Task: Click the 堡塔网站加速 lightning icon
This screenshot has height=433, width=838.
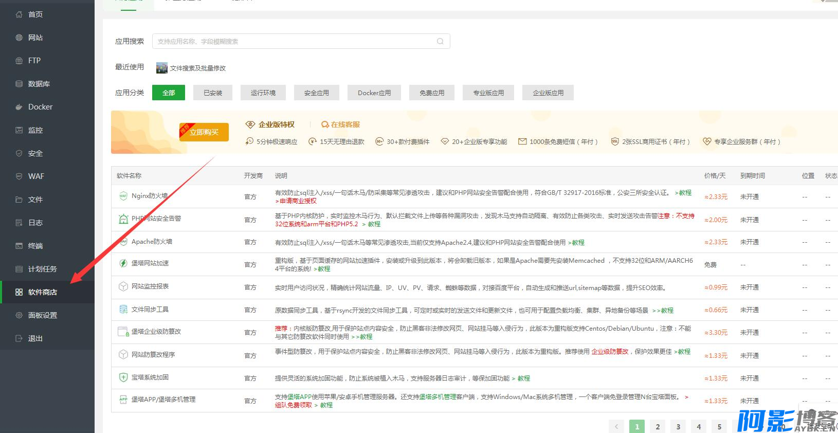Action: (123, 263)
